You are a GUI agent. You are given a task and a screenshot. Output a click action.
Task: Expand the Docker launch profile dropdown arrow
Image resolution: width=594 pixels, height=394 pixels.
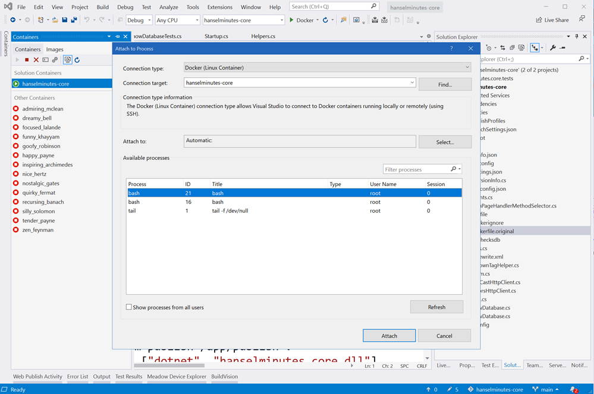click(x=318, y=20)
